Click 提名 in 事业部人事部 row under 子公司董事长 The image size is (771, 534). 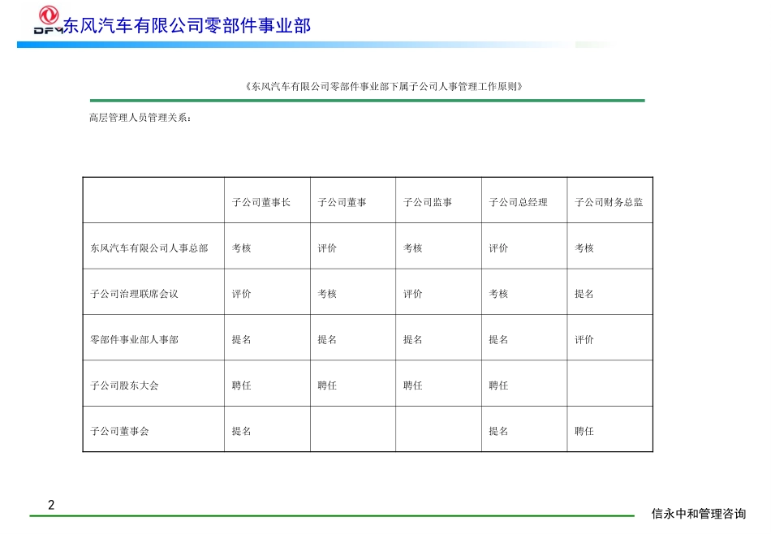(241, 339)
